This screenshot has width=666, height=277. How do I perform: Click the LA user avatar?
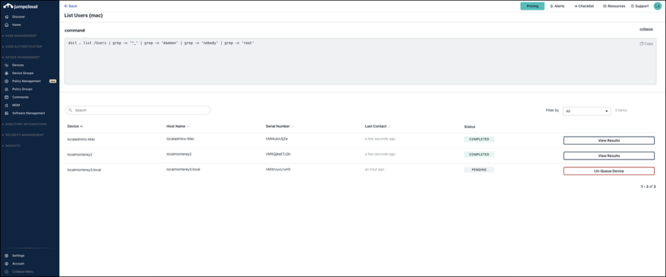point(658,6)
